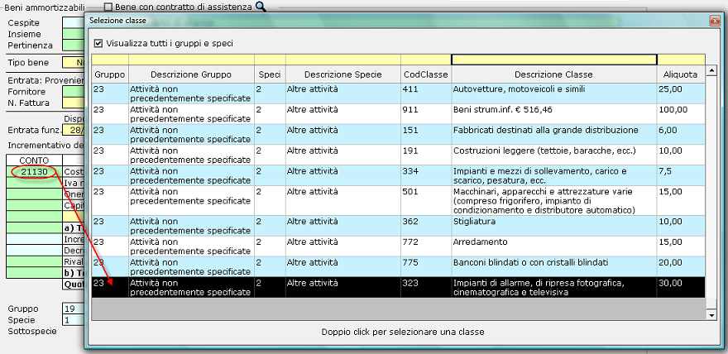Click the Descrizione Gruppo filter field

191,60
